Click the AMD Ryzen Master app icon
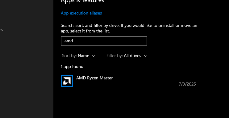 pyautogui.click(x=67, y=81)
